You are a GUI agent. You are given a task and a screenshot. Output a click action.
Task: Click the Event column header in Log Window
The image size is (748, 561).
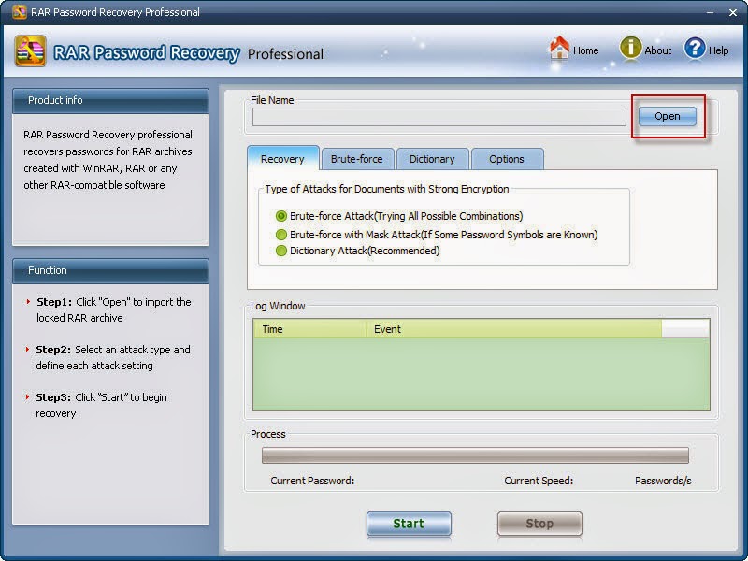point(513,329)
